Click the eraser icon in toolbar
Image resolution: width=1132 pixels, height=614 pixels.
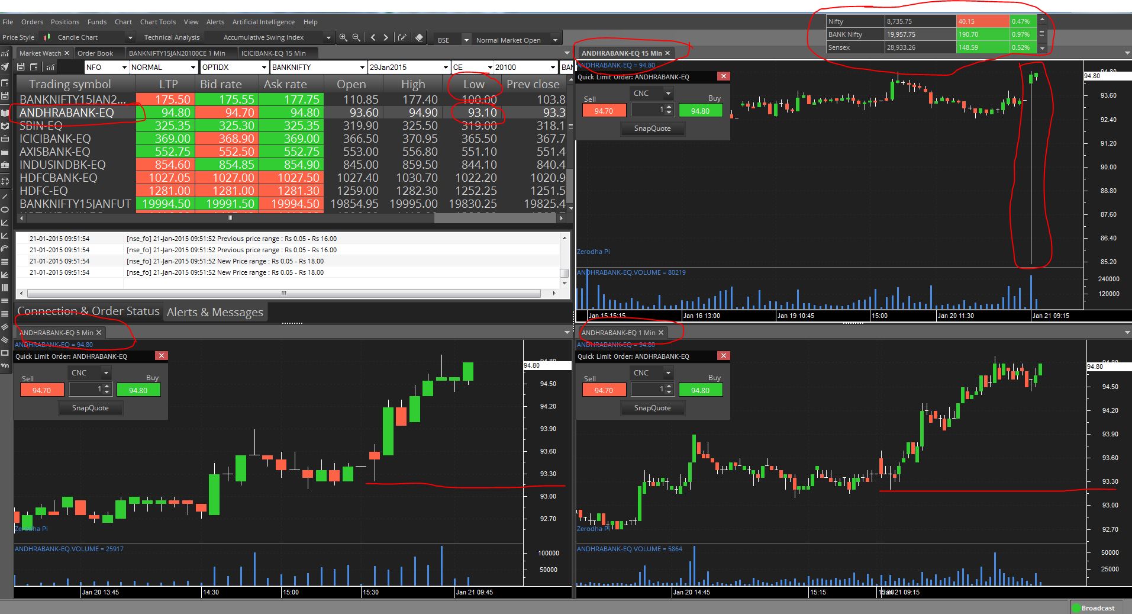(420, 37)
